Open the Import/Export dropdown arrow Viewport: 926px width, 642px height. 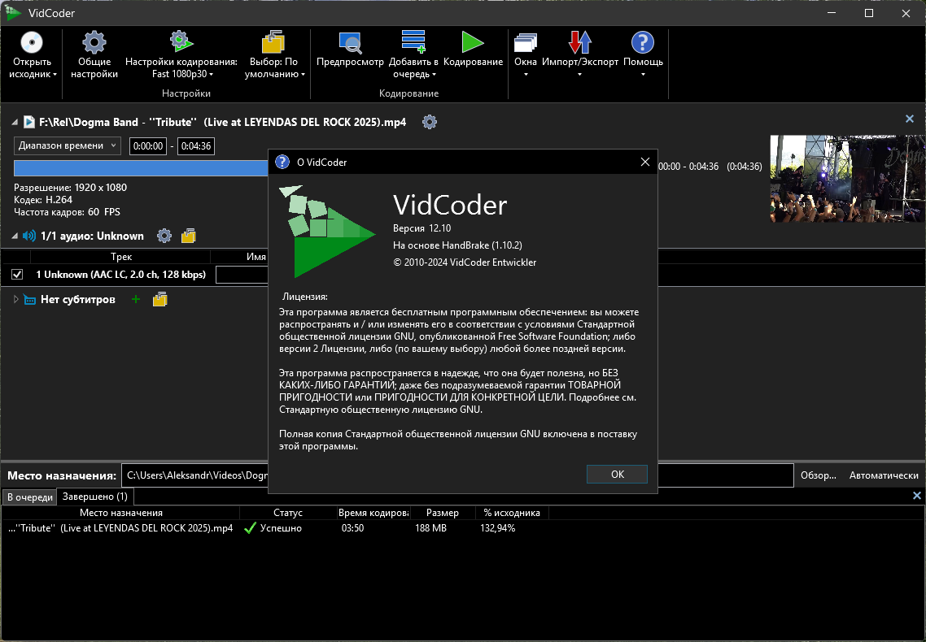click(x=579, y=75)
